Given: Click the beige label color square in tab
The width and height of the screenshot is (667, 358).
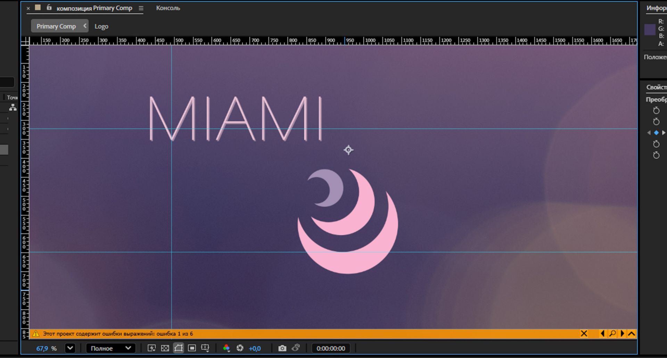Looking at the screenshot, I should [38, 7].
